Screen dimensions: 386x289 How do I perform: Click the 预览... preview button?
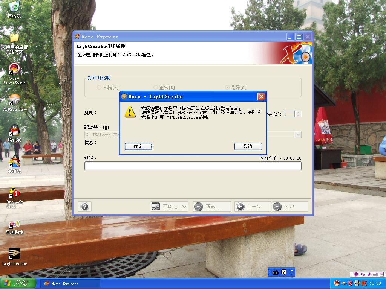click(212, 207)
